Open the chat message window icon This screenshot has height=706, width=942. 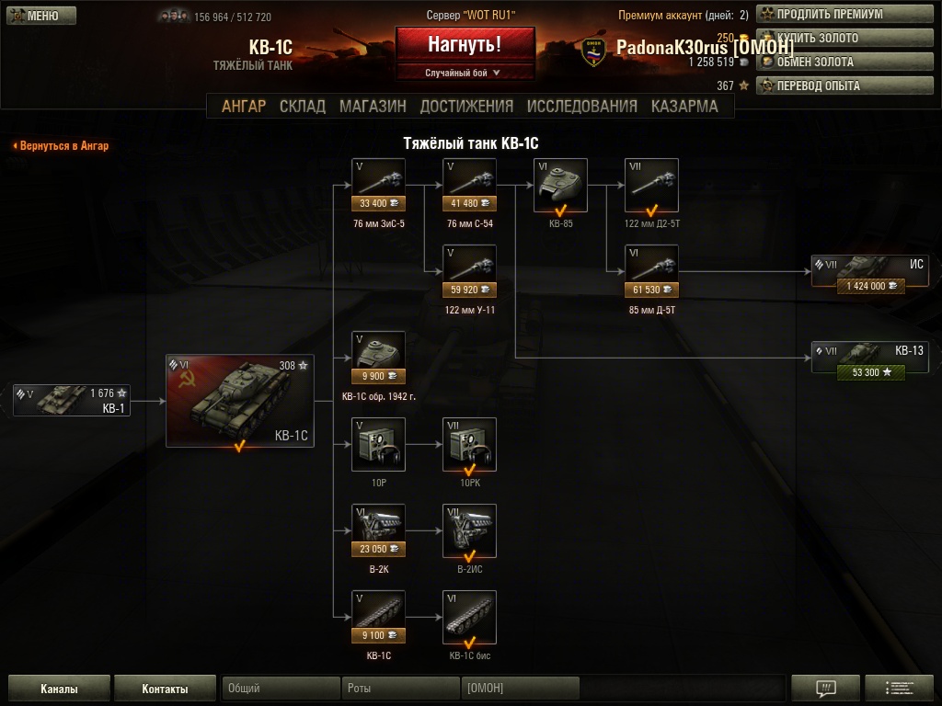tap(826, 688)
